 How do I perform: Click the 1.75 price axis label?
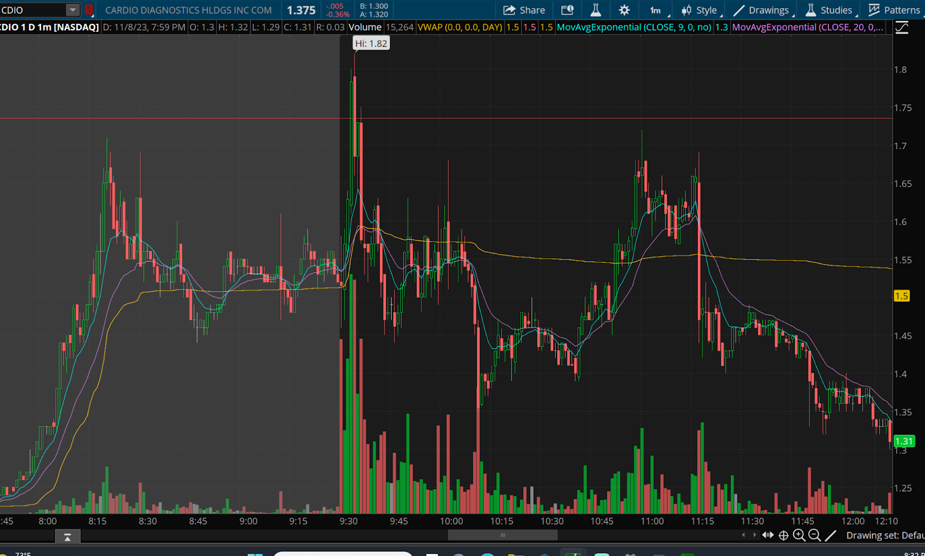click(x=902, y=108)
